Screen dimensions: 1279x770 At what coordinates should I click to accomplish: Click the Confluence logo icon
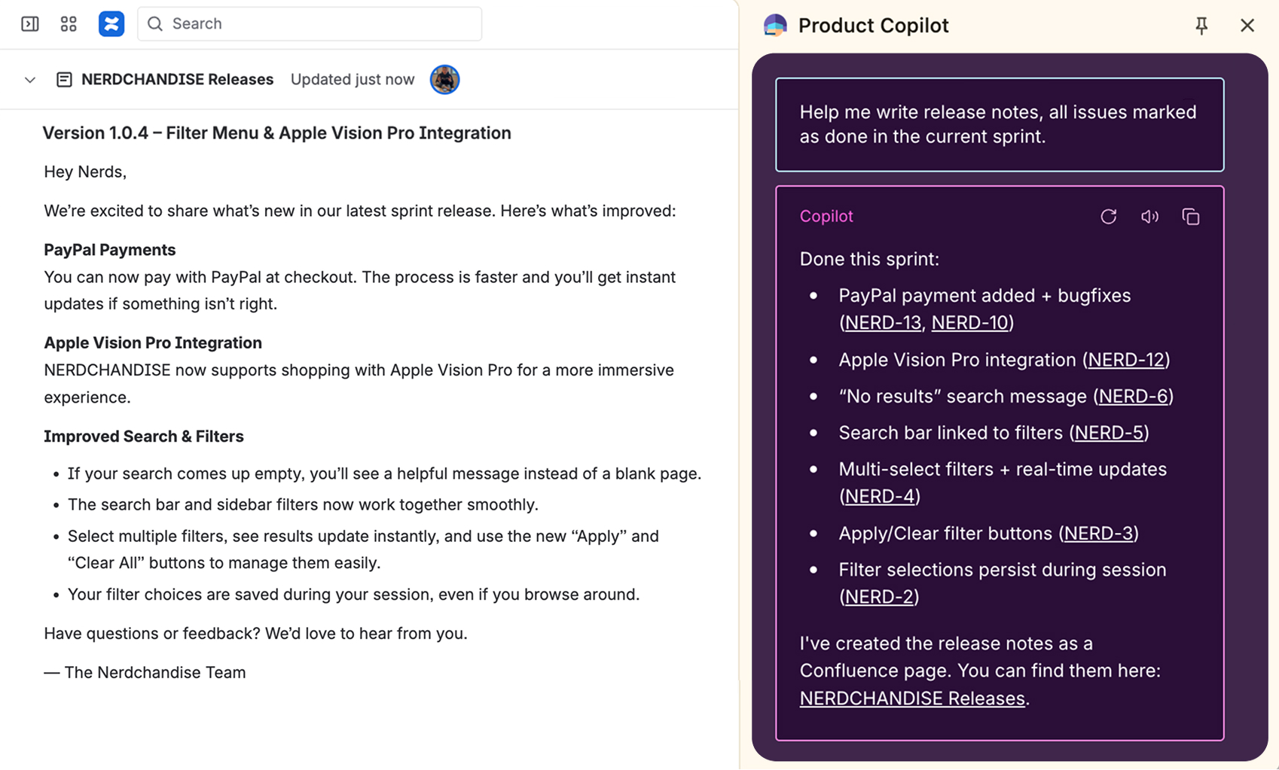[x=111, y=24]
